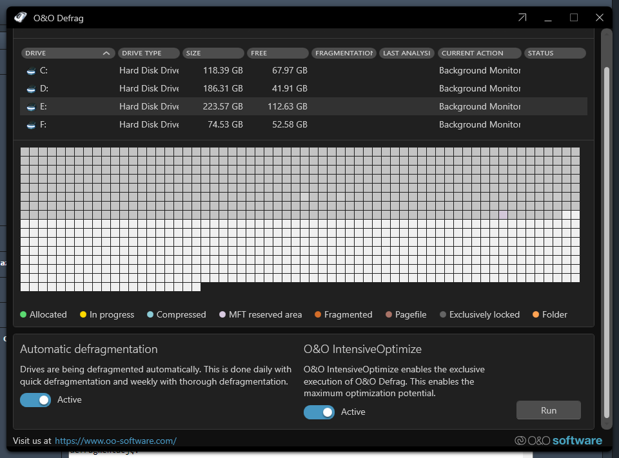Click the 118.39 GB size value
Image resolution: width=619 pixels, height=458 pixels.
click(222, 71)
